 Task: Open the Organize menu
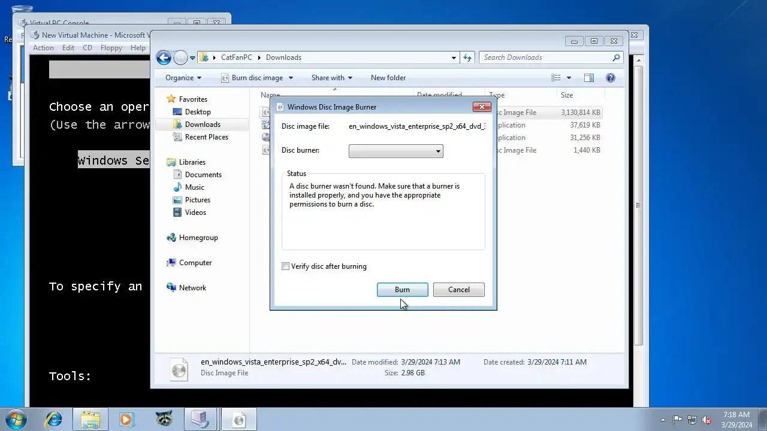click(183, 78)
